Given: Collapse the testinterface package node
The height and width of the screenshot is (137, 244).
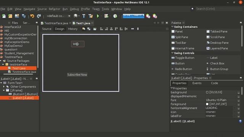Looking at the screenshot, I should point(3,64).
